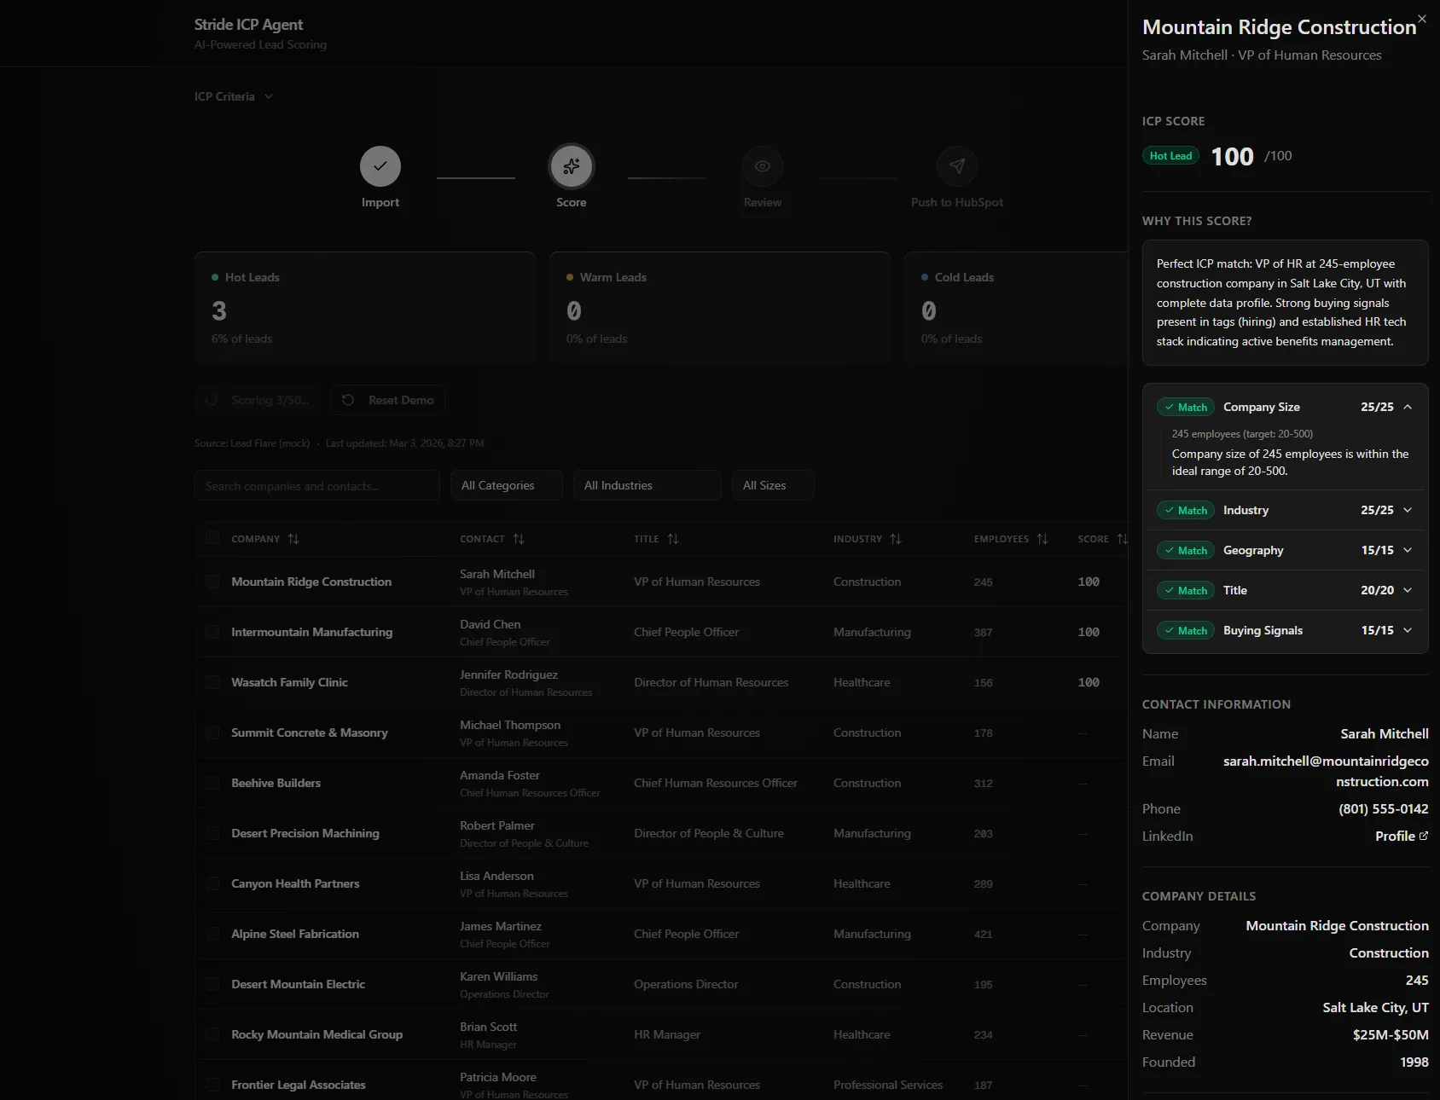Check the Mountain Ridge Construction row checkbox
The image size is (1440, 1100).
212,582
